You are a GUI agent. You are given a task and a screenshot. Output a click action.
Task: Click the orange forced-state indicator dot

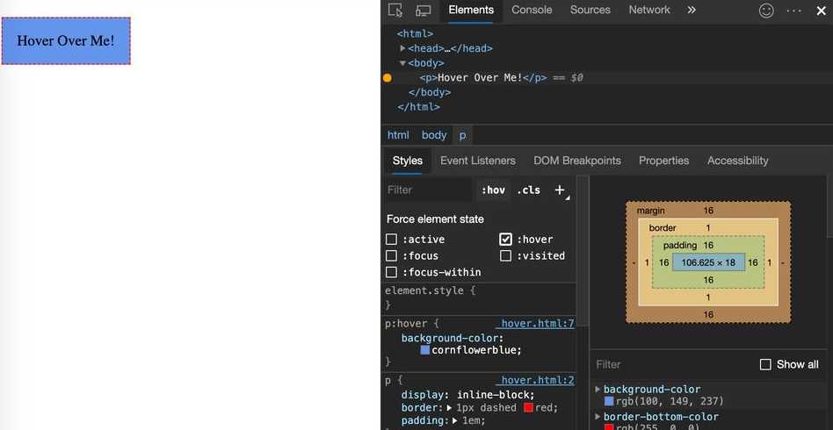tap(388, 78)
